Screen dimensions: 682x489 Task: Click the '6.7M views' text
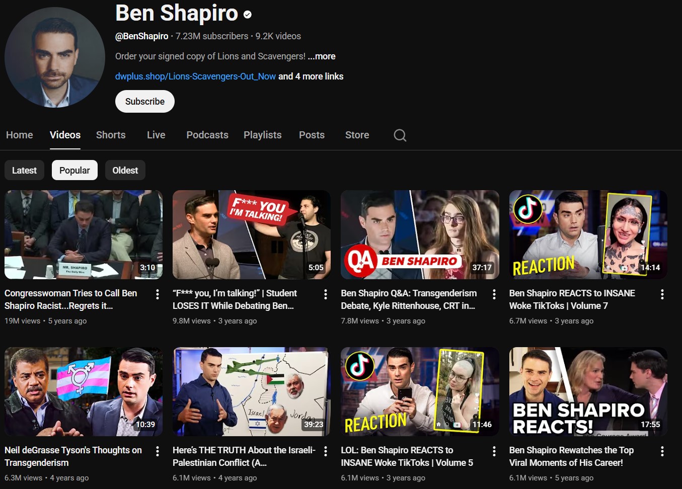coord(528,321)
